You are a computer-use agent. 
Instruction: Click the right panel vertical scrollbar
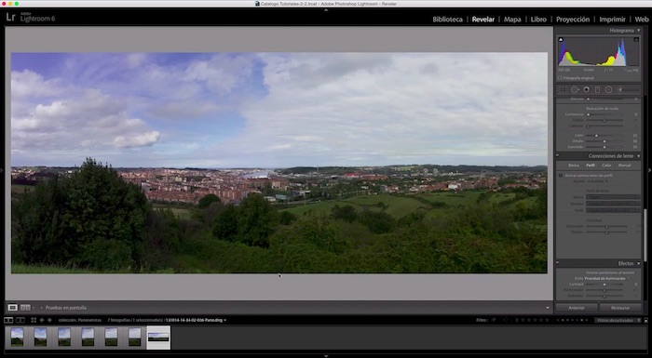[645, 234]
